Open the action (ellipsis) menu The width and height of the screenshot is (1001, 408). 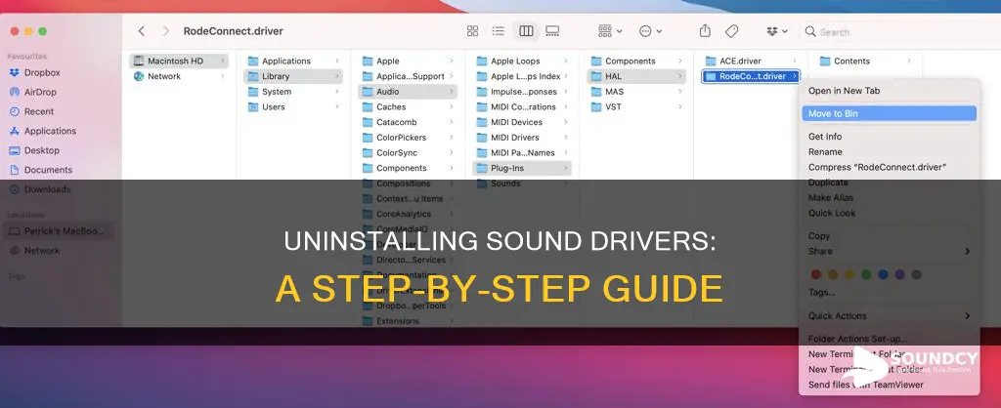(650, 31)
